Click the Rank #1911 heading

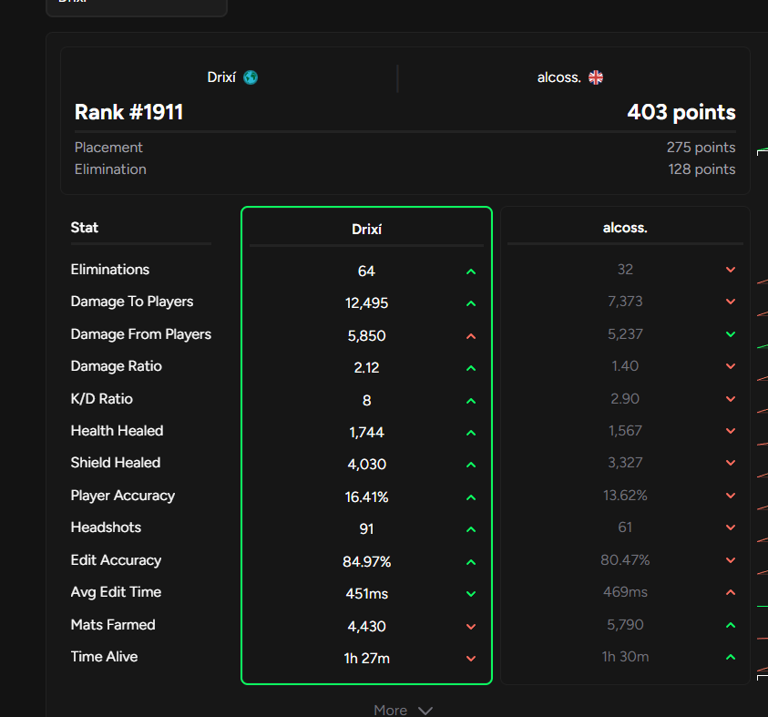tap(128, 112)
